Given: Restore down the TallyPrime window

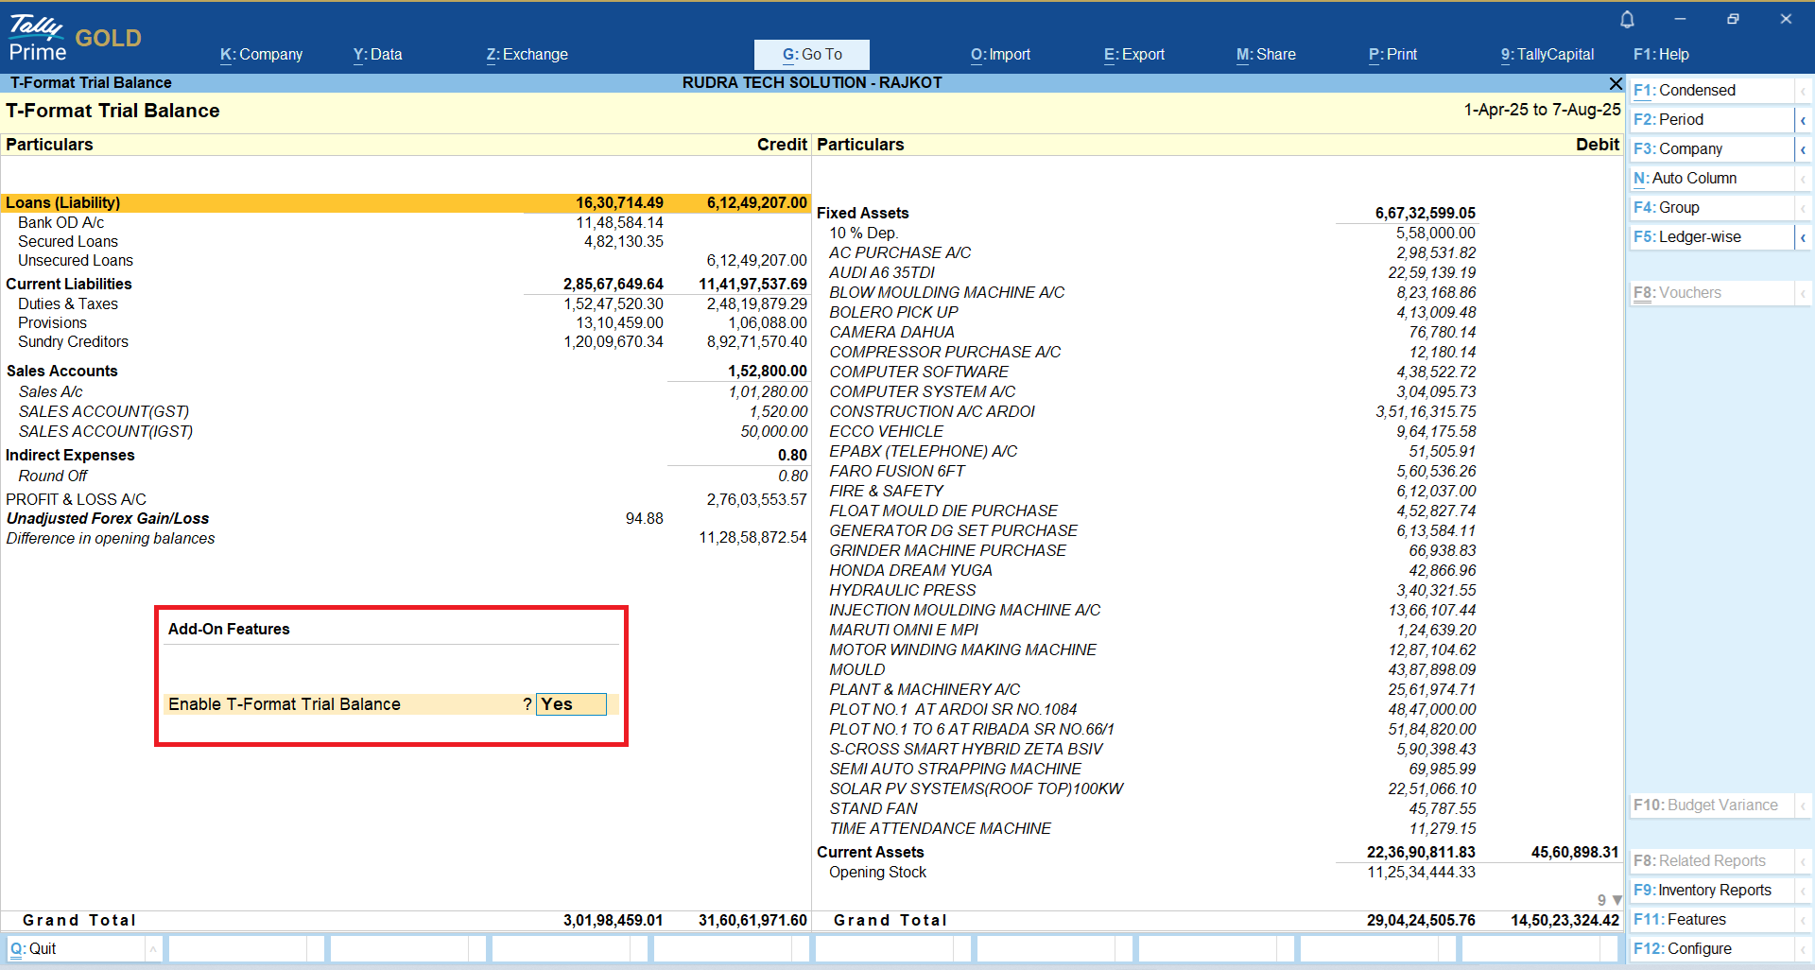Looking at the screenshot, I should (x=1732, y=20).
